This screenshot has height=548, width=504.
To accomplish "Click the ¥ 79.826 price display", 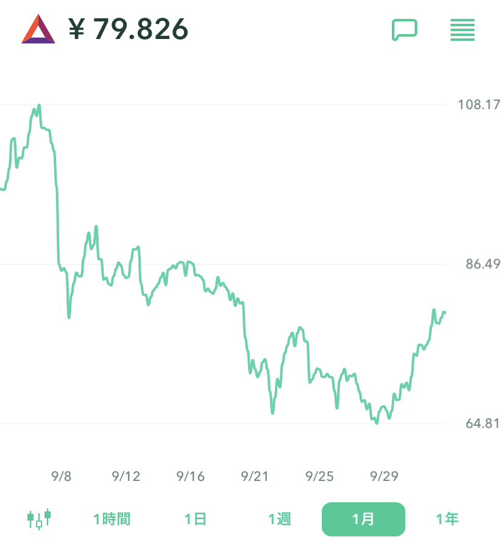I will pos(128,29).
